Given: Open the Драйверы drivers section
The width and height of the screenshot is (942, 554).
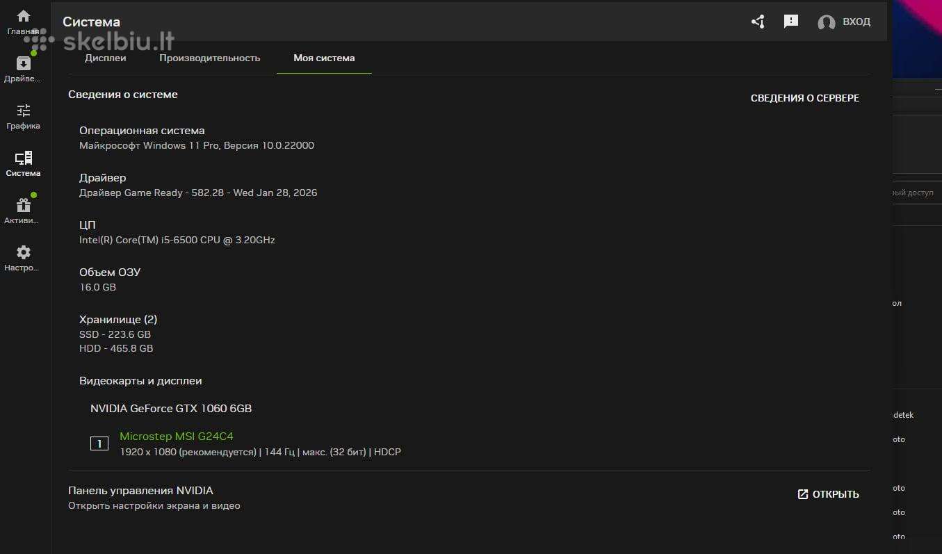Looking at the screenshot, I should (x=24, y=69).
